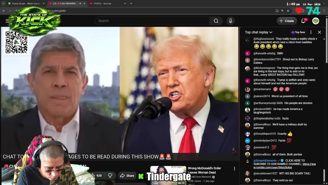Click the browser zoom magnifier icon

[282, 11]
